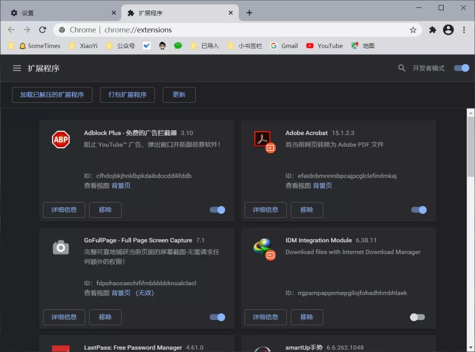The width and height of the screenshot is (475, 352).
Task: Open the Chrome three-dot menu
Action: pyautogui.click(x=464, y=29)
